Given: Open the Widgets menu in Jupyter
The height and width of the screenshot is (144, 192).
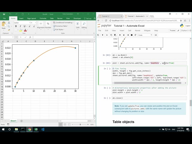Looking at the screenshot, I should (x=147, y=31).
